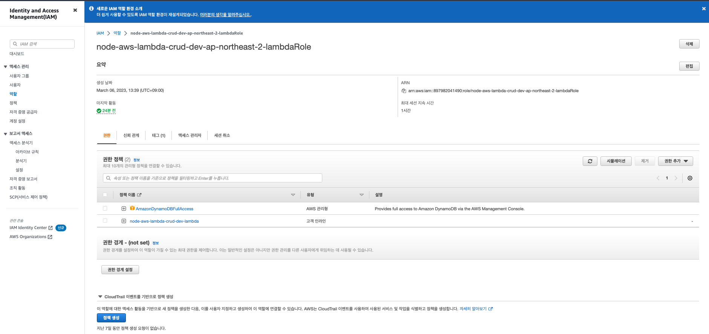
Task: Check the node-aws-lambda-crud-dev-lambda row checkbox
Action: [x=105, y=221]
